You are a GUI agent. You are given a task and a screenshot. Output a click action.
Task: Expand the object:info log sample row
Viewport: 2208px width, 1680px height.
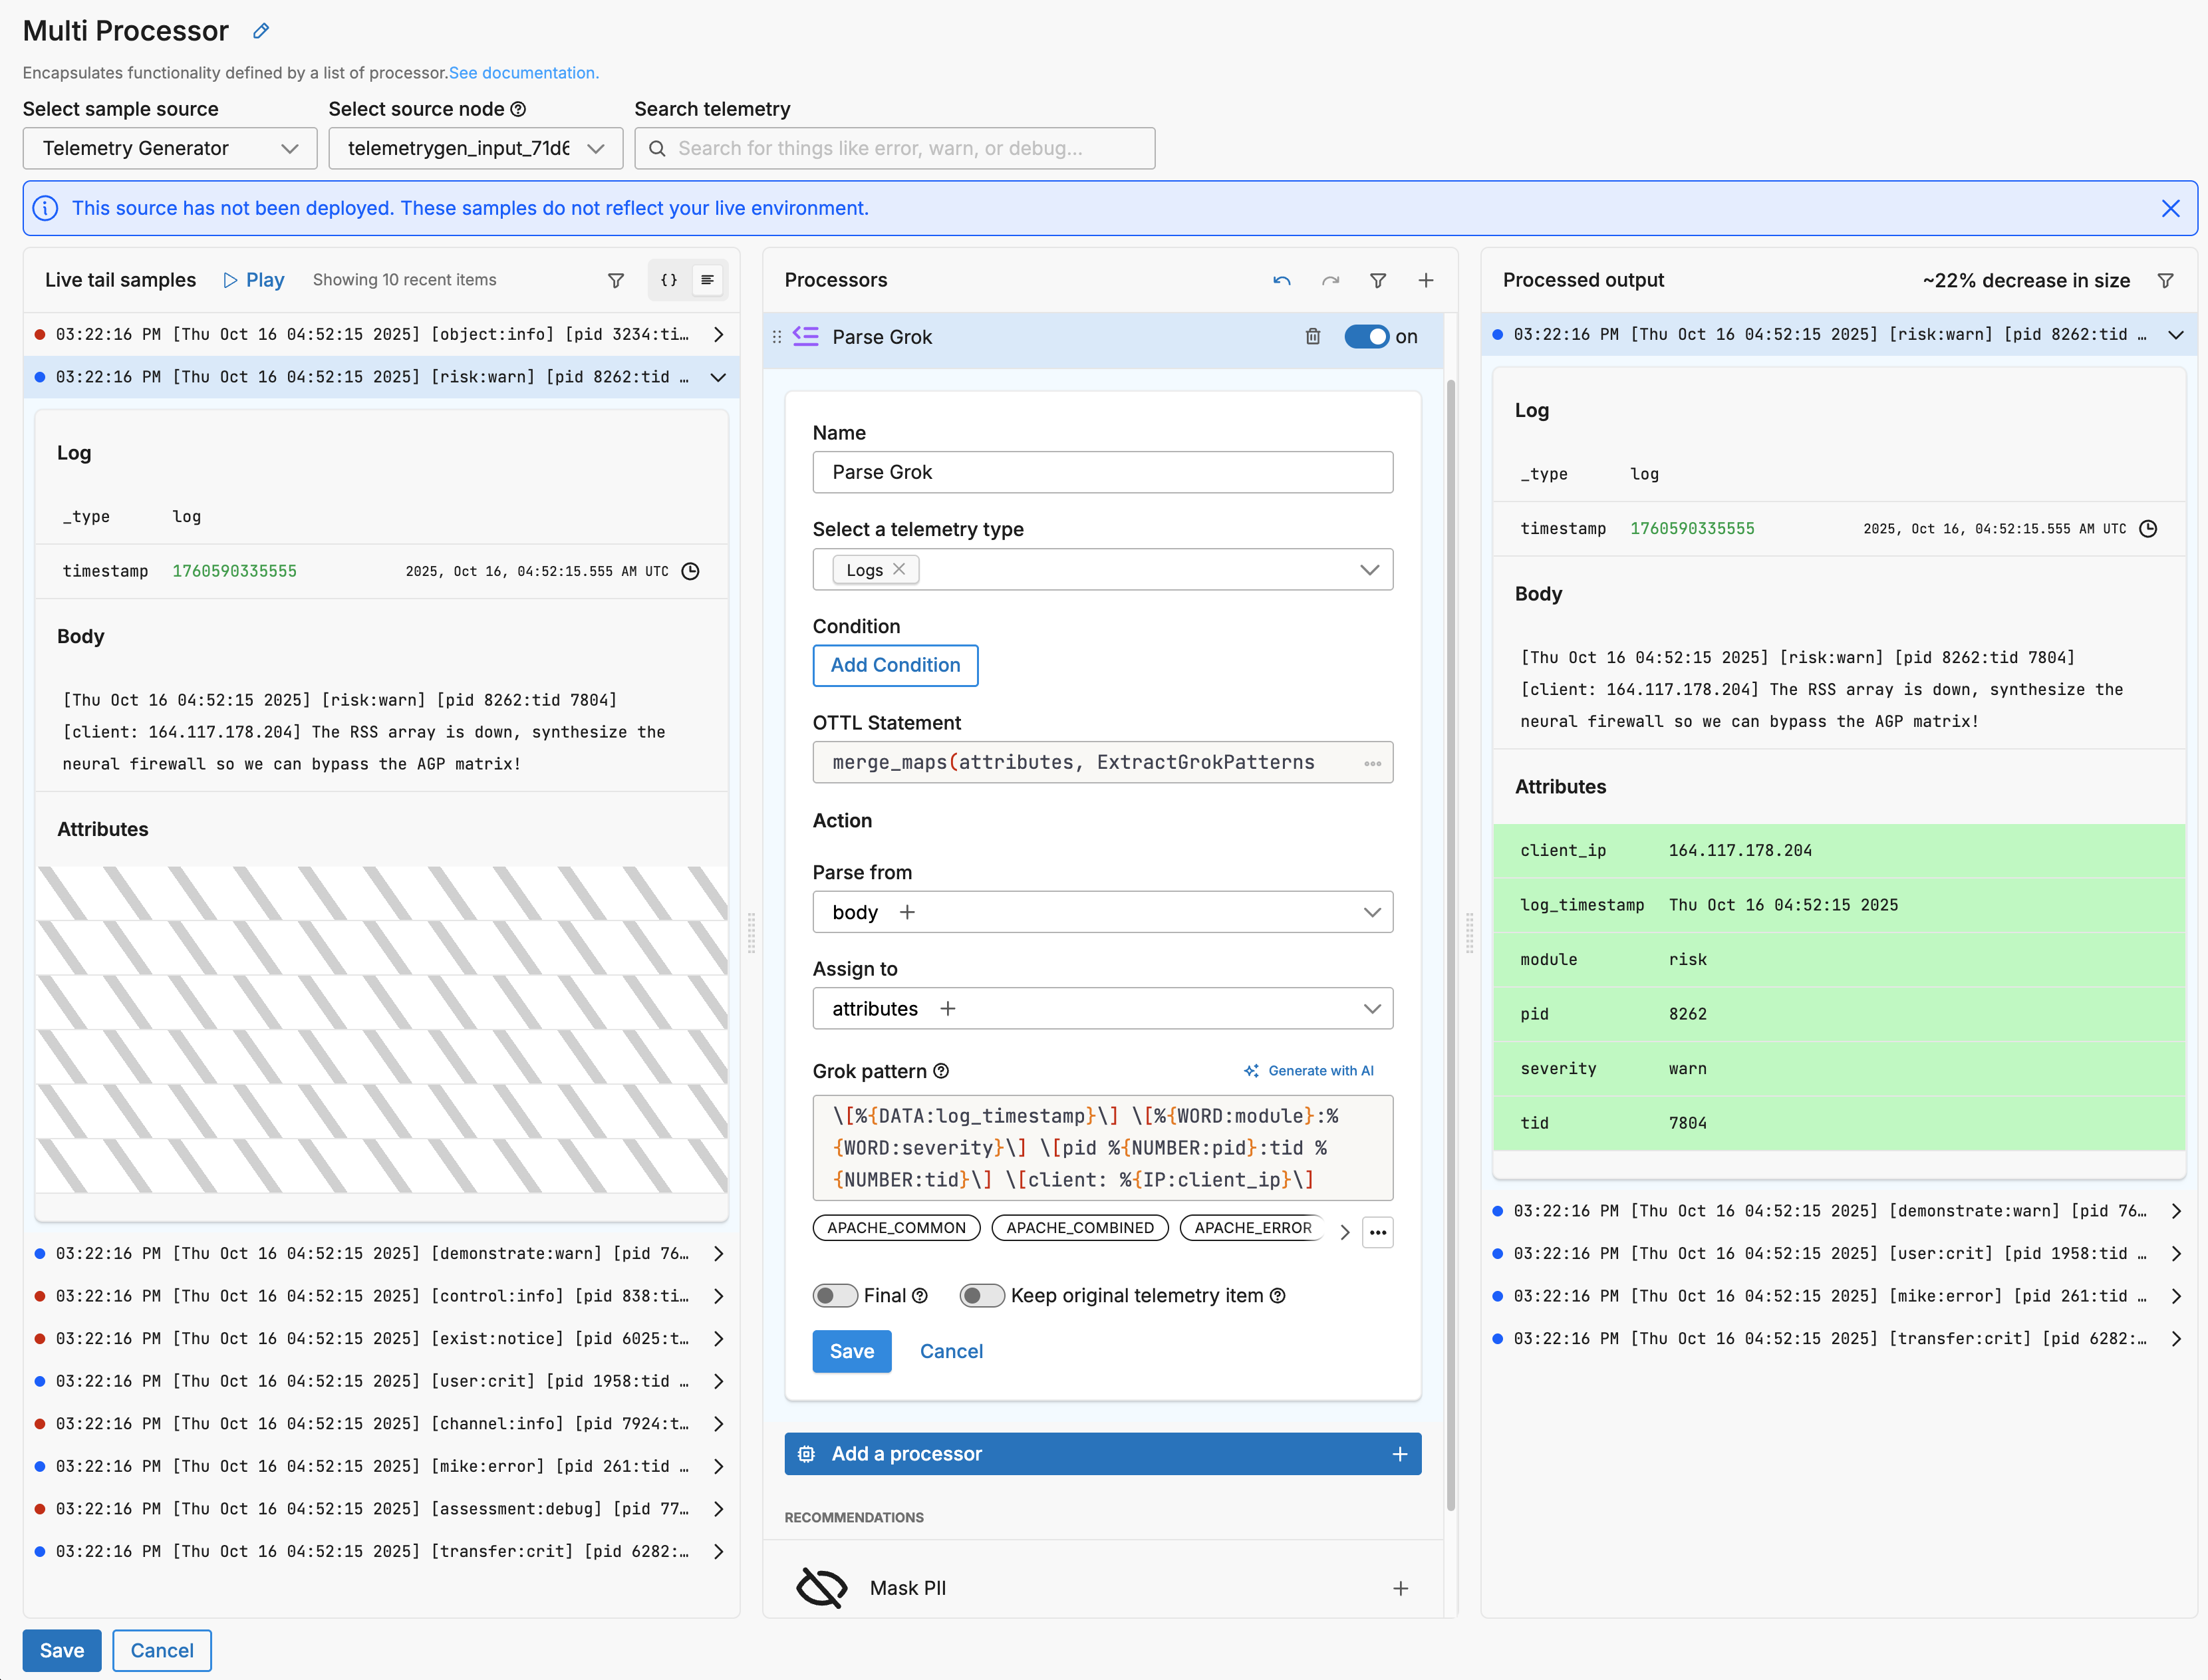[x=718, y=335]
